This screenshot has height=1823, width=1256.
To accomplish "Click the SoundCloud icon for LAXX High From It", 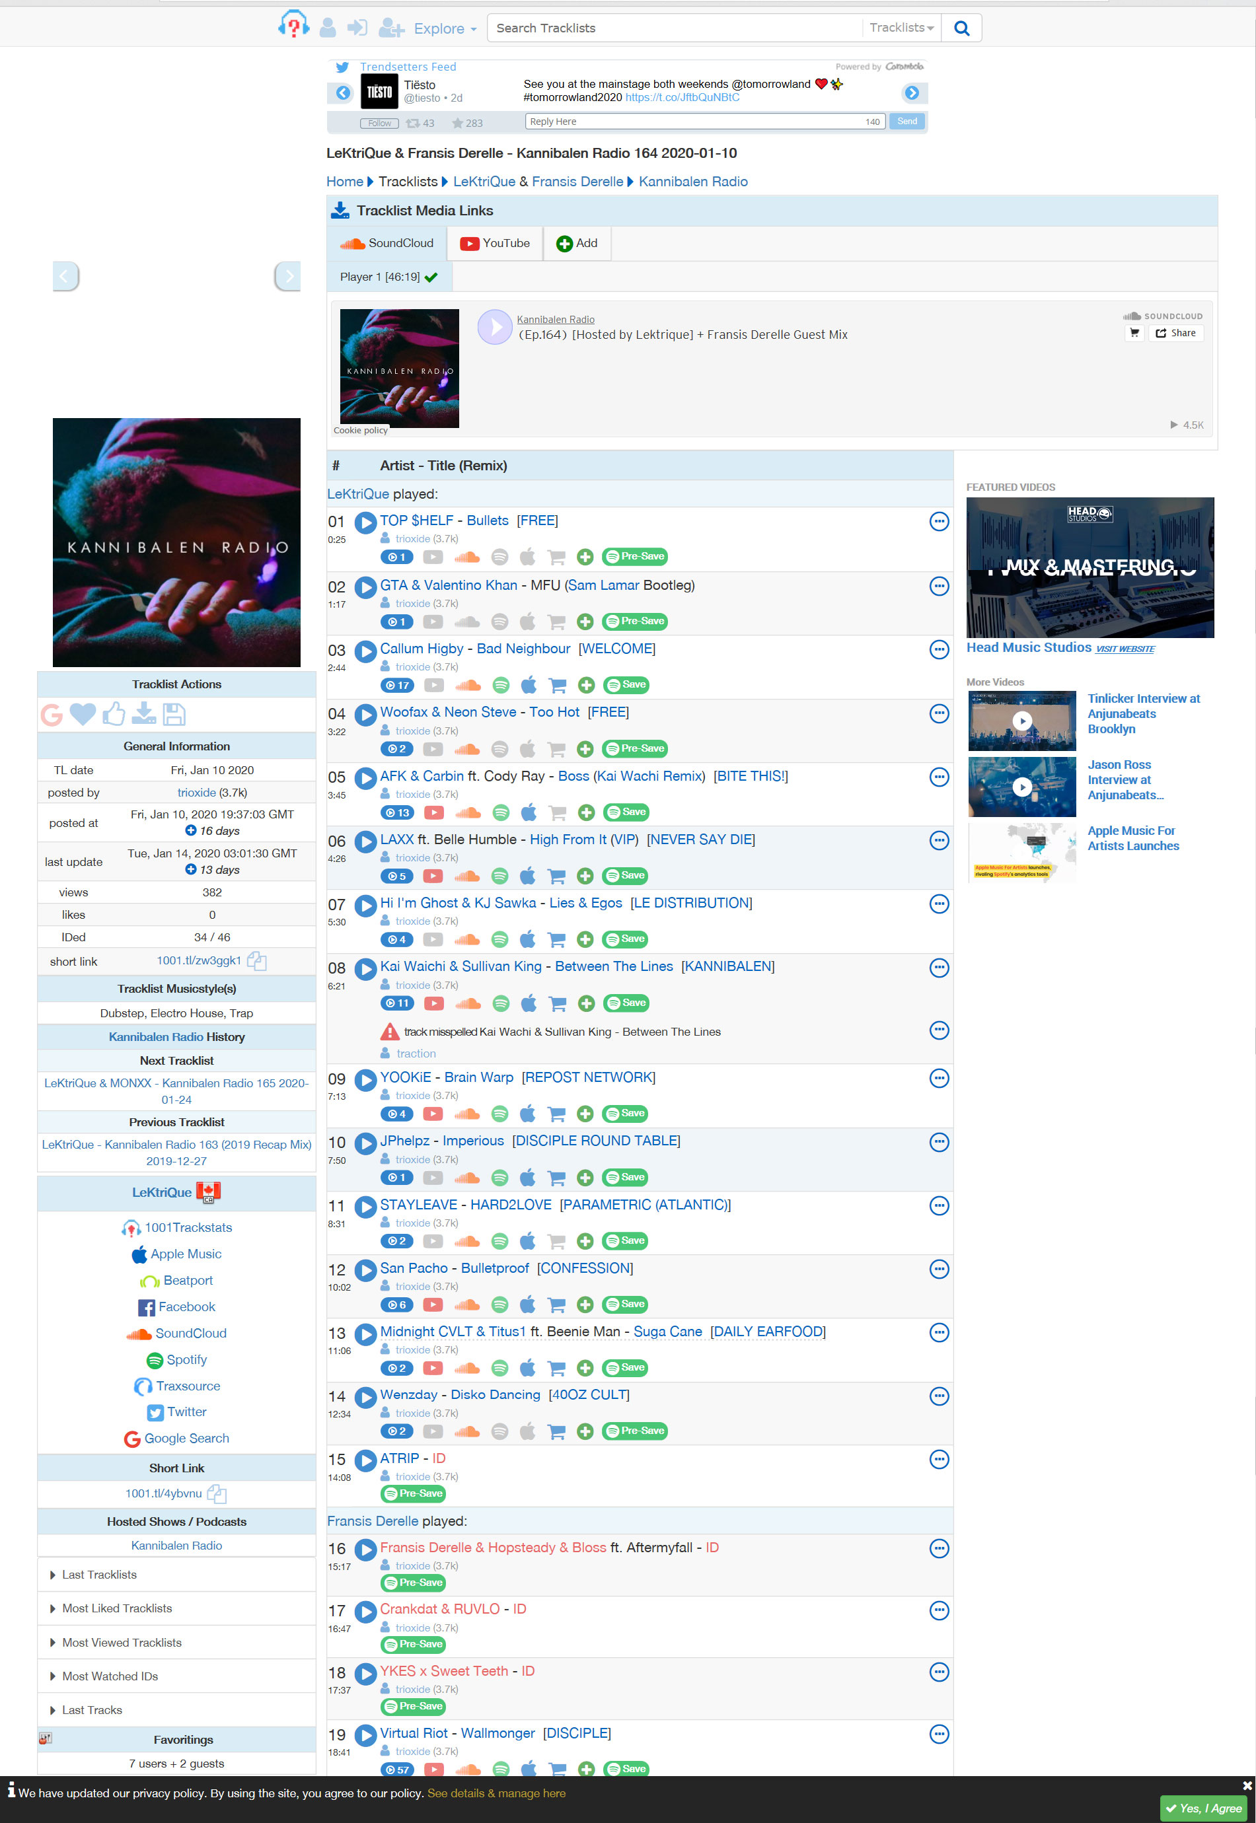I will pyautogui.click(x=468, y=876).
